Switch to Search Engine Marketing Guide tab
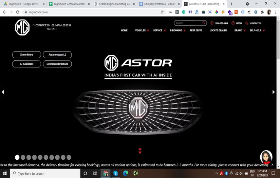The width and height of the screenshot is (280, 178). click(x=115, y=4)
